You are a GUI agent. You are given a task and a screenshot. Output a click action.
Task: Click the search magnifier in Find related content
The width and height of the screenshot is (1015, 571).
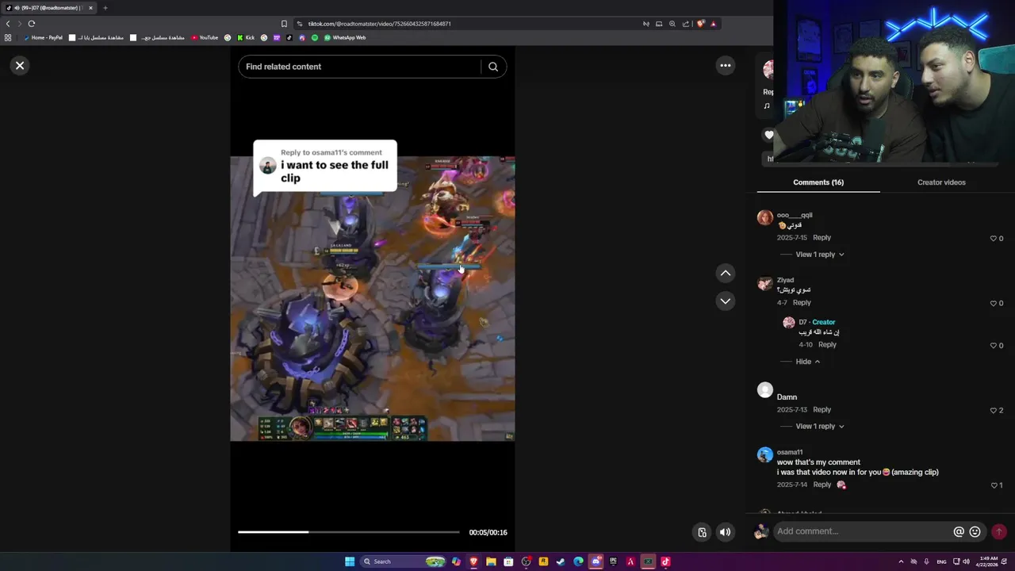[x=493, y=67]
